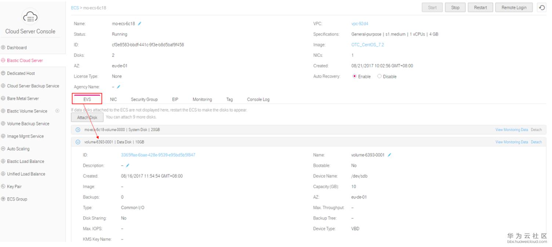Click the Dedicated Host sidebar icon
Viewport: 552px width, 247px height.
point(3,73)
